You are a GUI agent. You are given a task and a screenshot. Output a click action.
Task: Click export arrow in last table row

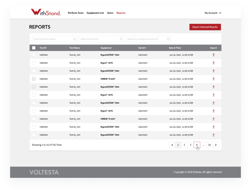click(x=213, y=135)
